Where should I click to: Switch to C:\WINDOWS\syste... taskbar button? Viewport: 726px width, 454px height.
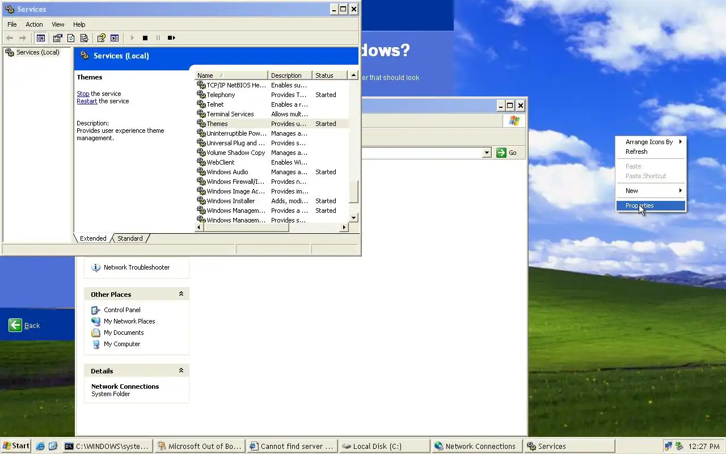[107, 446]
